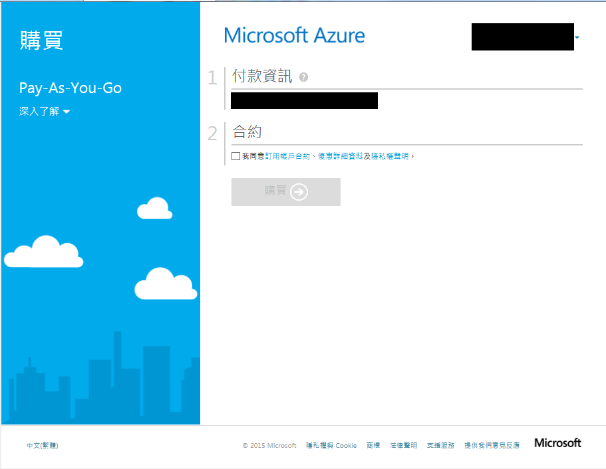Expand the 深入了解 dropdown arrow
Screen dimensions: 606x469
[67, 112]
